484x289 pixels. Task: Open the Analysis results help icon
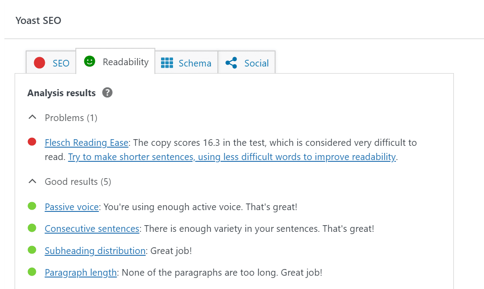click(107, 93)
